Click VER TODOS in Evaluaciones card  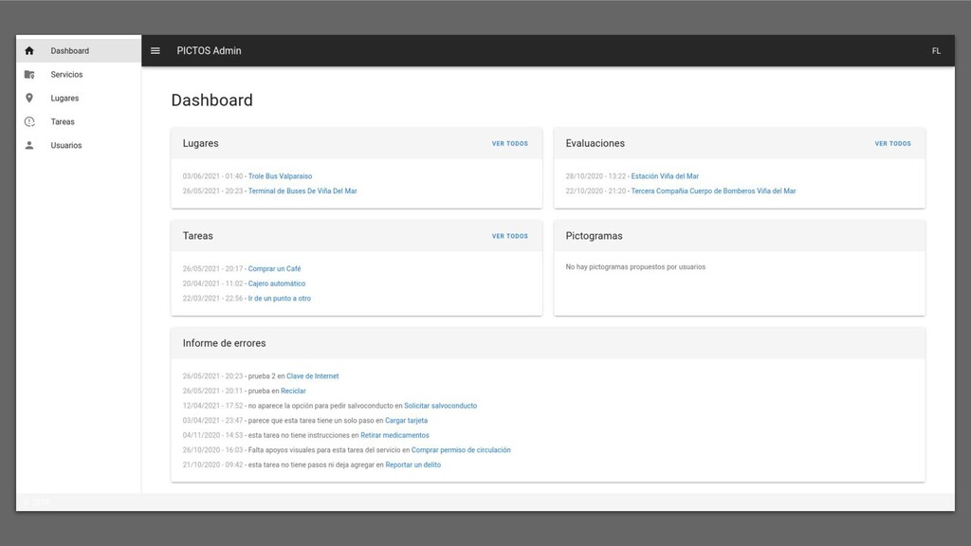(892, 144)
